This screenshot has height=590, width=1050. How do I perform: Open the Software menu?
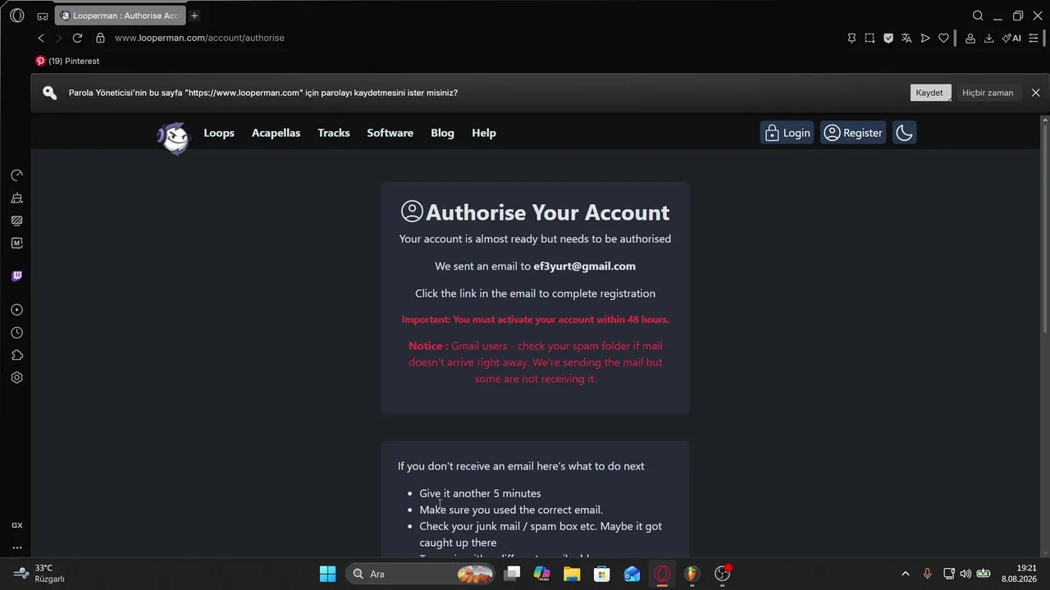click(390, 133)
